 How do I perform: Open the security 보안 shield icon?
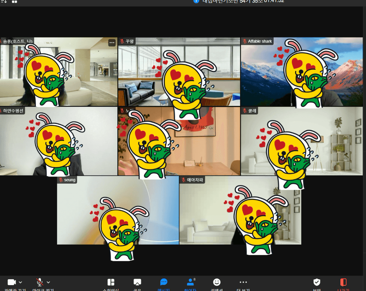coord(317,282)
